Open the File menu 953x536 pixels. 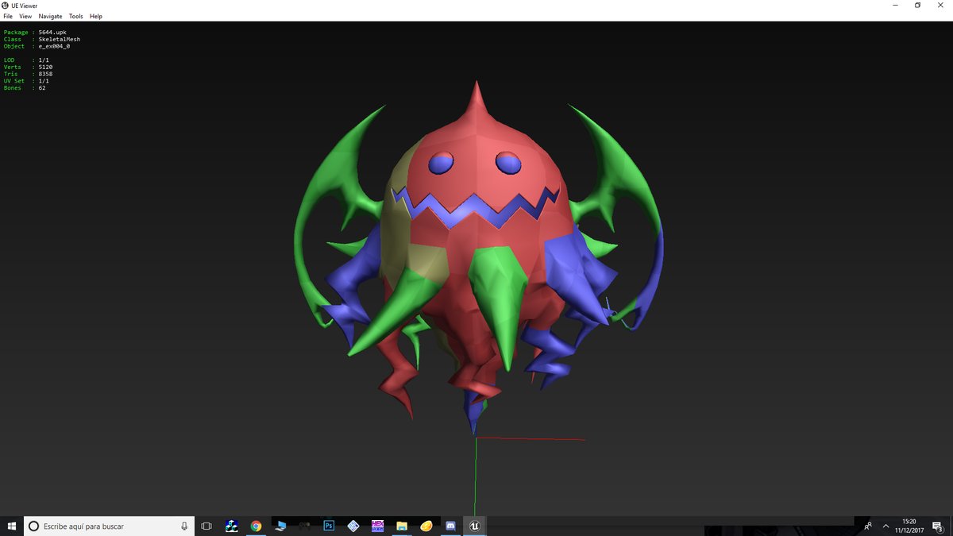(x=8, y=16)
